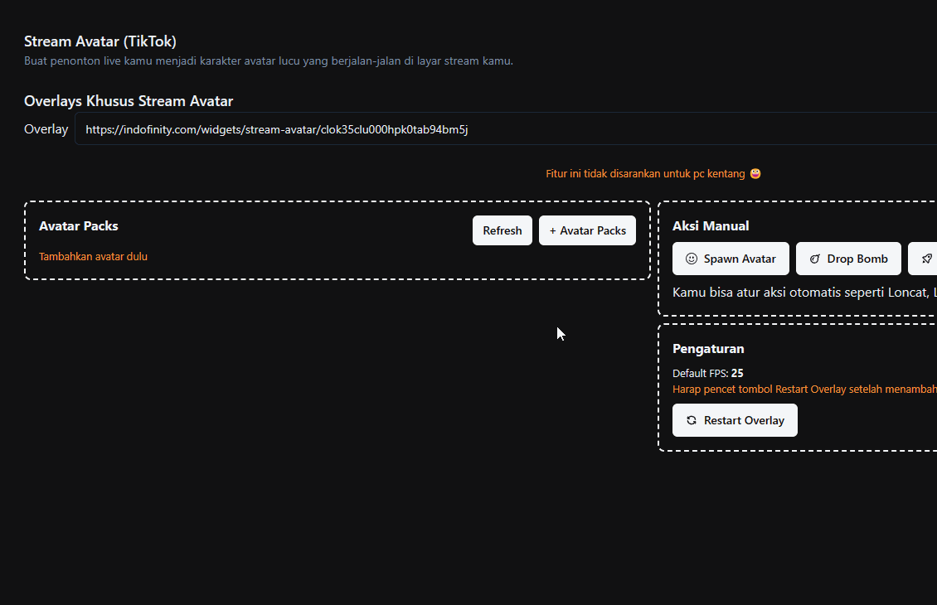Click the circular arrows icon on Restart Overlay
The height and width of the screenshot is (605, 937).
(x=692, y=420)
